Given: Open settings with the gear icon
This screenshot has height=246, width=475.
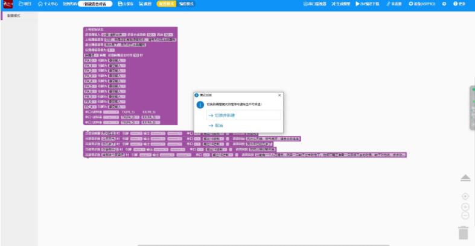Looking at the screenshot, I should pos(444,4).
